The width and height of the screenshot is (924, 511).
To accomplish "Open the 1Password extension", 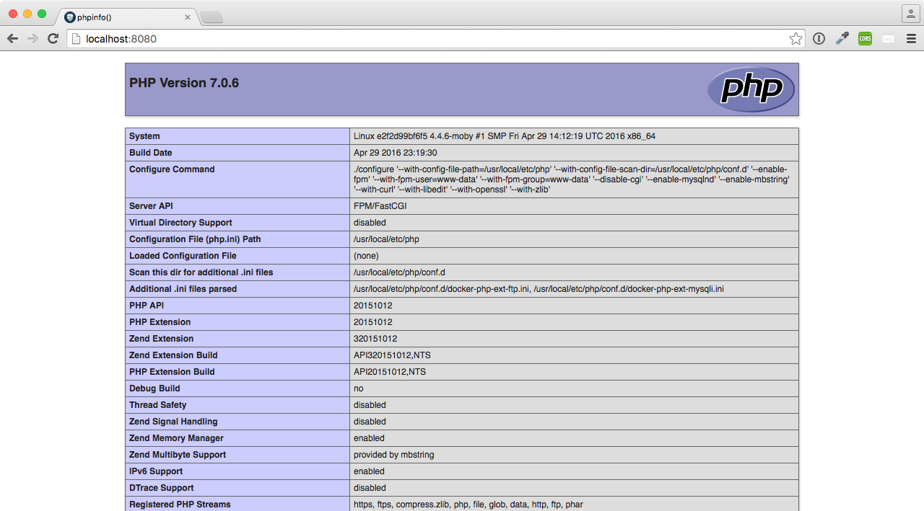I will (819, 39).
